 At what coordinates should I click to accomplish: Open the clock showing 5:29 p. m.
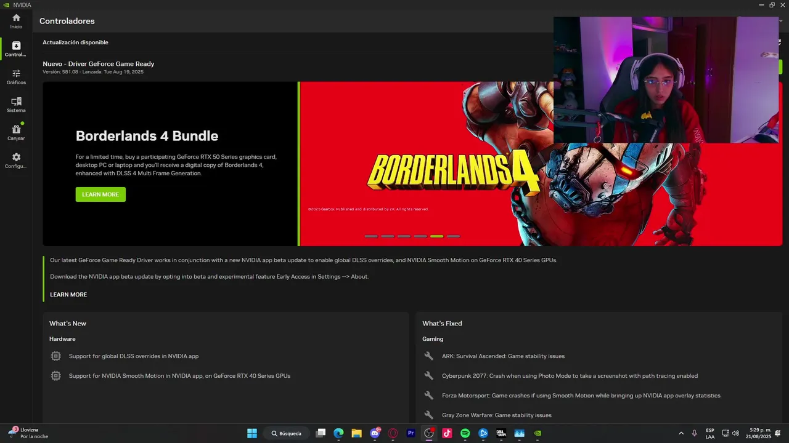pyautogui.click(x=760, y=433)
